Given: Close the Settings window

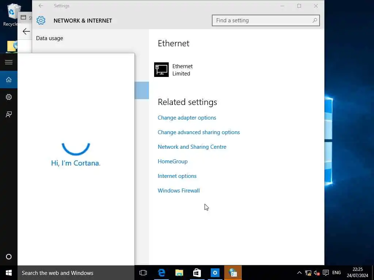Looking at the screenshot, I should point(316,6).
